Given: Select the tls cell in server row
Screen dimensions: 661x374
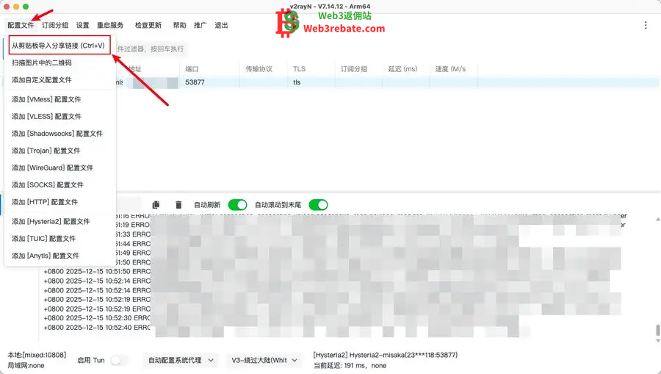Looking at the screenshot, I should pyautogui.click(x=297, y=82).
